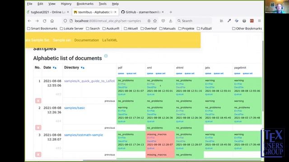
Task: Open the History menu
Action: 66,4
